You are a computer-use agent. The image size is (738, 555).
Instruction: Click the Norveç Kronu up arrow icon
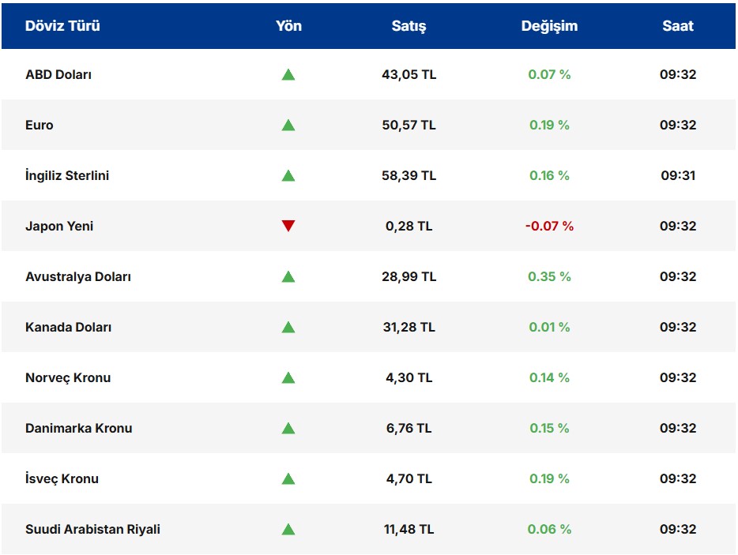(288, 378)
